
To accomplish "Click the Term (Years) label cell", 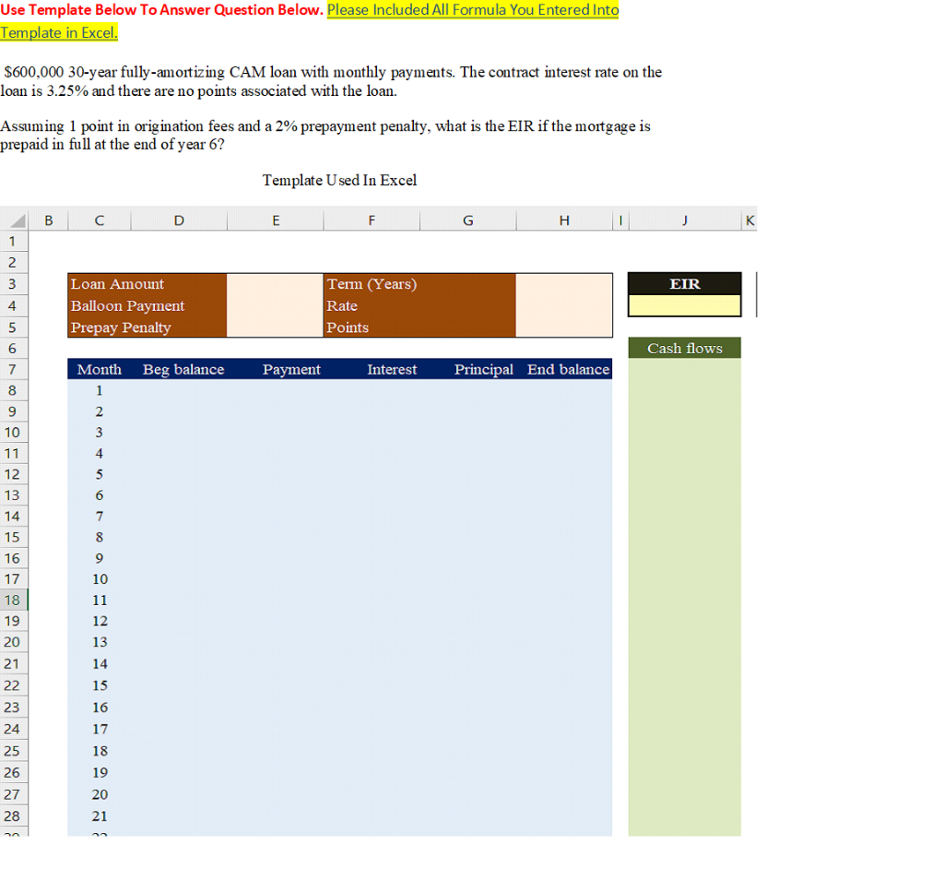I will [x=419, y=284].
